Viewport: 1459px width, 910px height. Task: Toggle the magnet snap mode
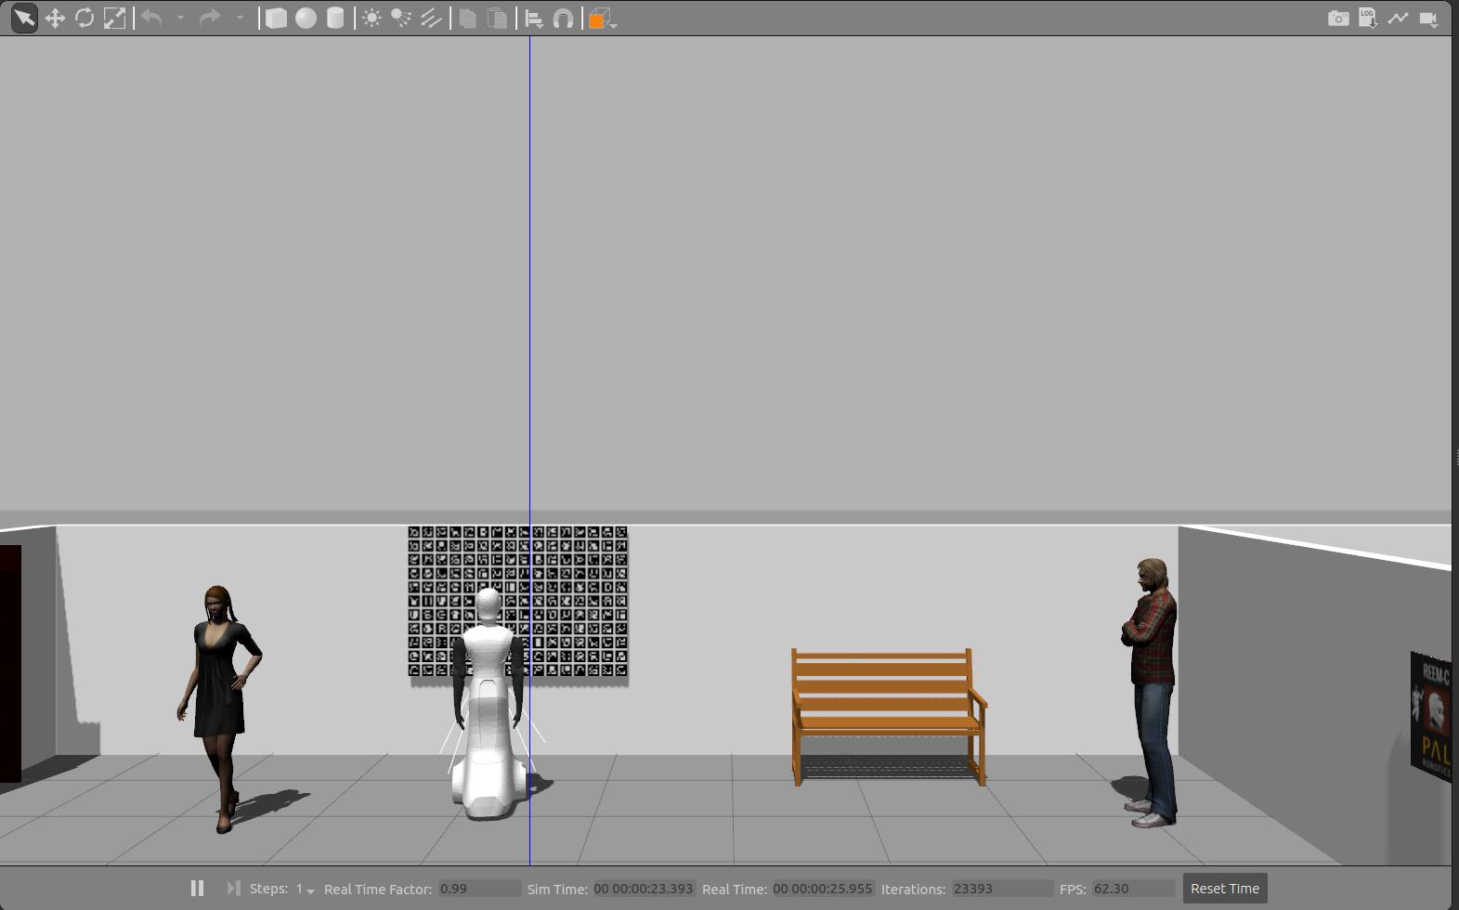[x=563, y=19]
